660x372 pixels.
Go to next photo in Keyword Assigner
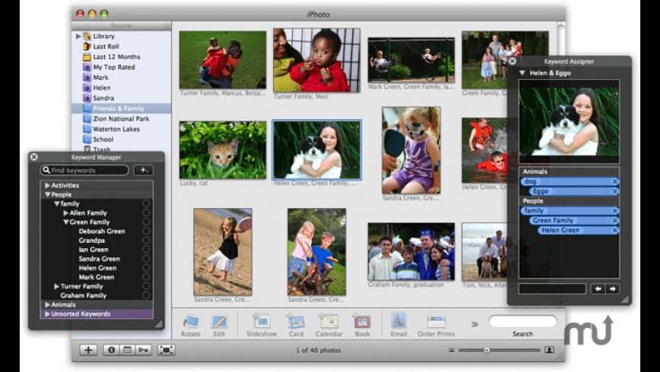[x=612, y=288]
